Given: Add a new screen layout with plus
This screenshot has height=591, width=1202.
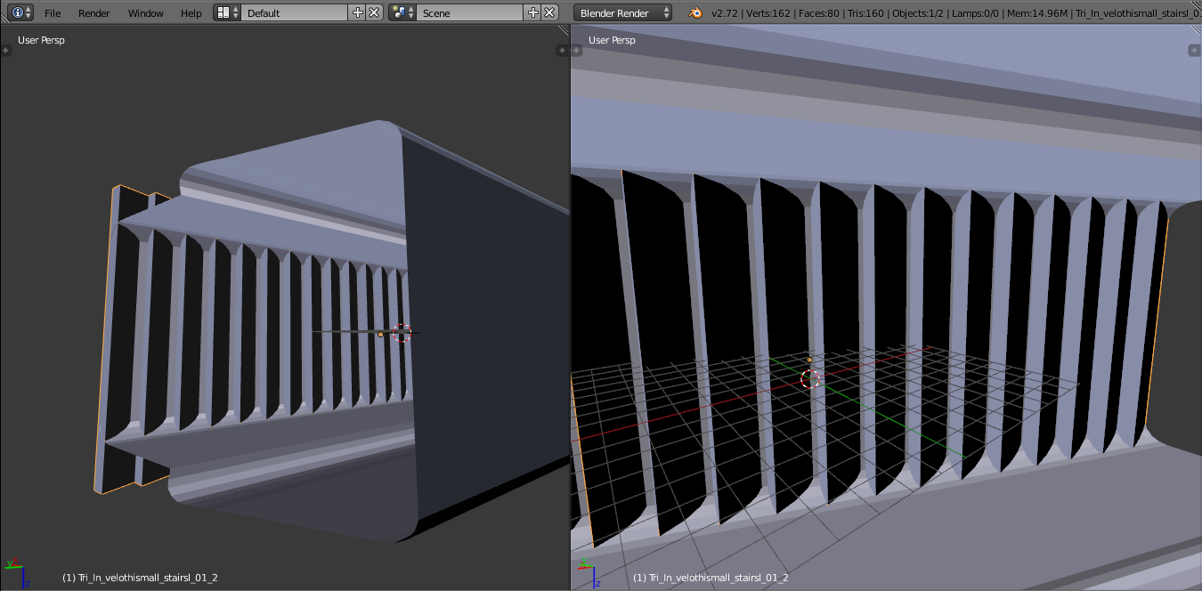Looking at the screenshot, I should pos(358,12).
